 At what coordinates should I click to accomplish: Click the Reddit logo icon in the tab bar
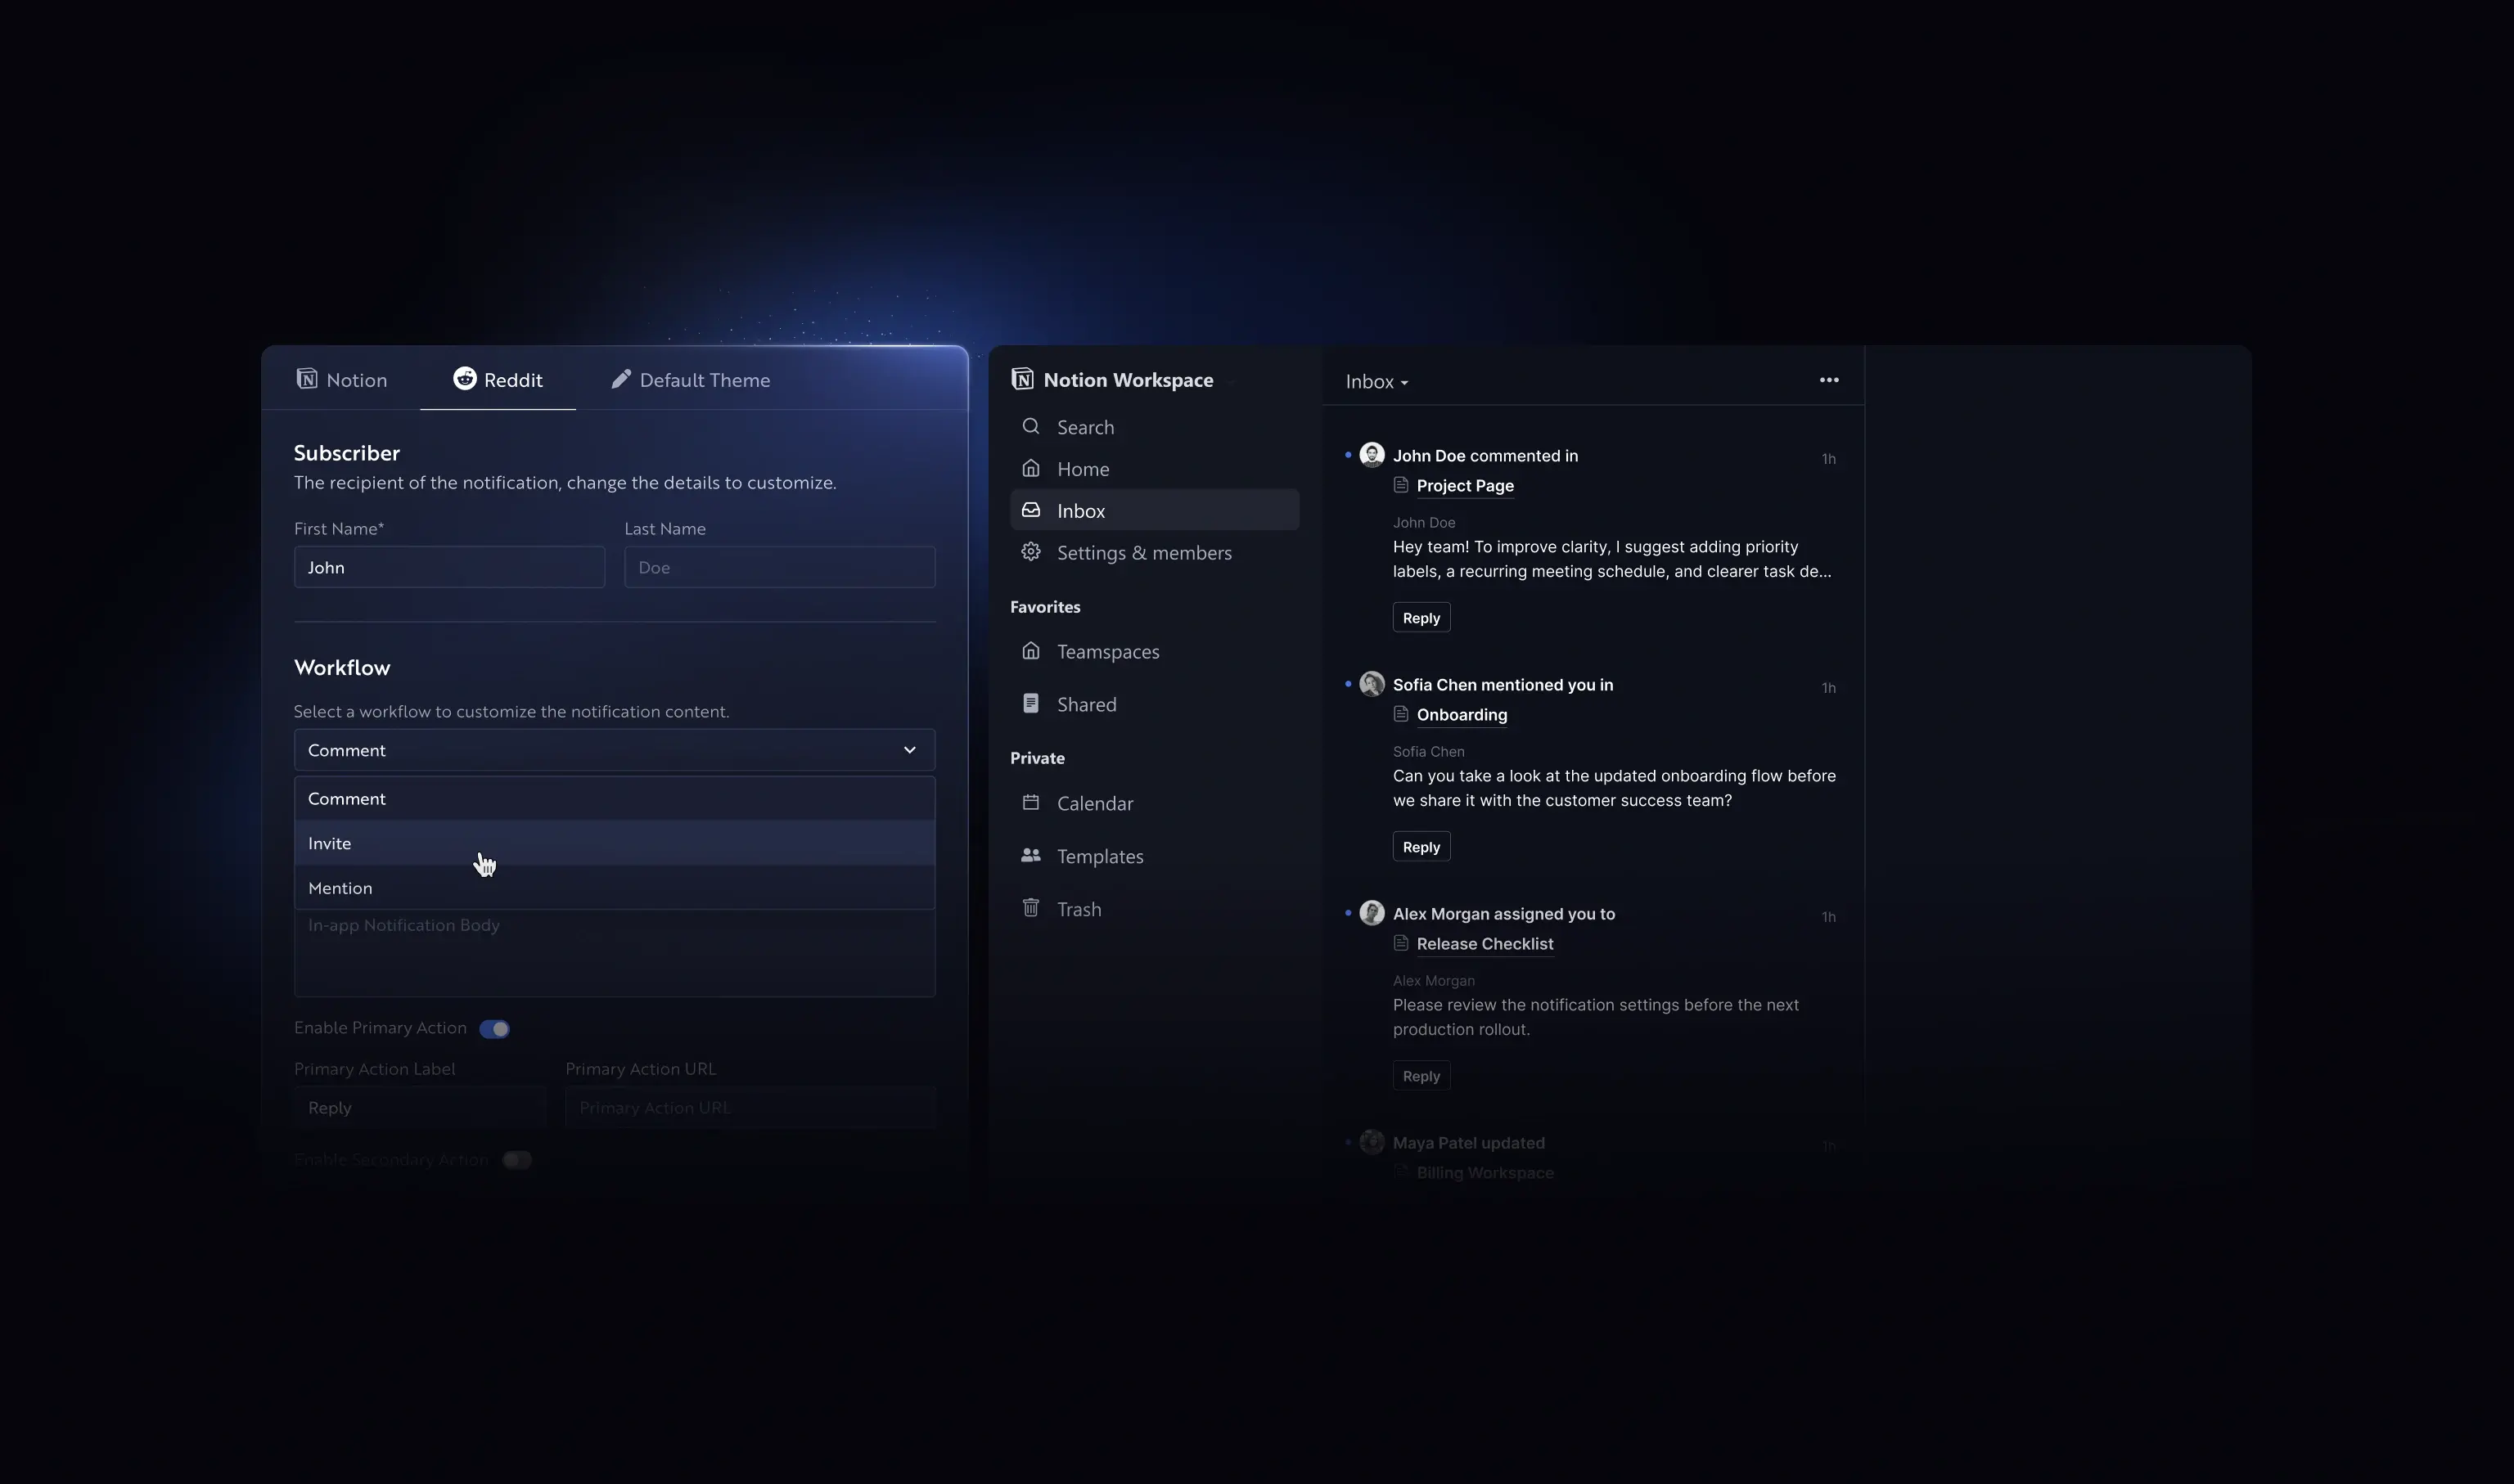coord(464,378)
